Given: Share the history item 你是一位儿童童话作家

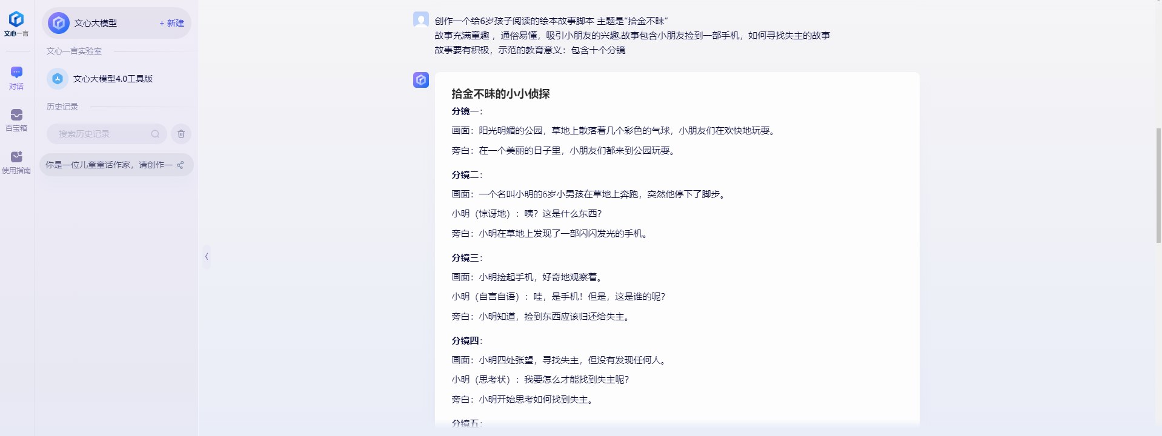Looking at the screenshot, I should click(x=181, y=165).
